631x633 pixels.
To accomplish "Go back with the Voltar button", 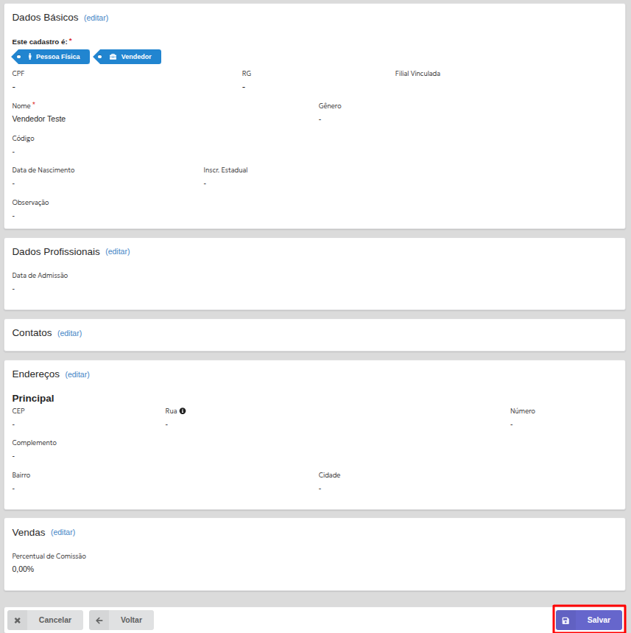I will tap(121, 620).
